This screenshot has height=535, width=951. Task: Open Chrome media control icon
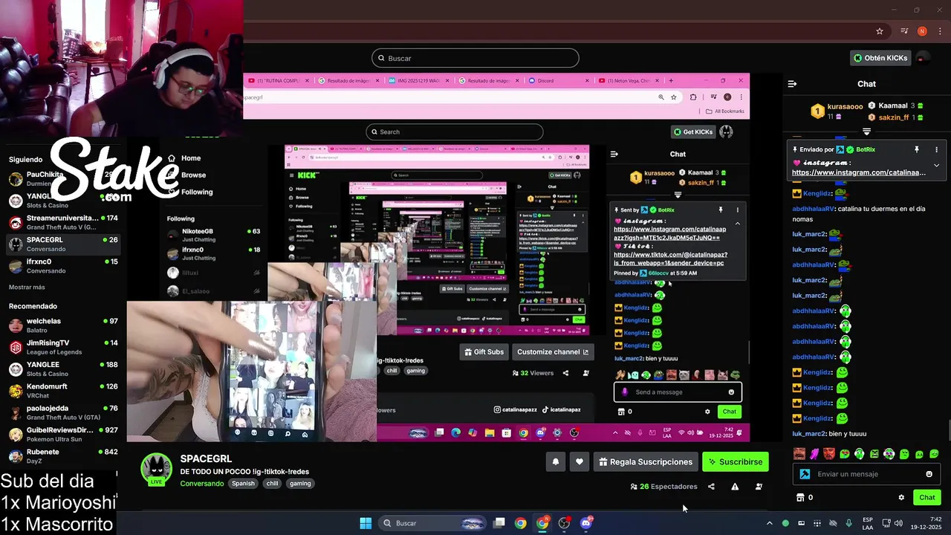coord(904,31)
